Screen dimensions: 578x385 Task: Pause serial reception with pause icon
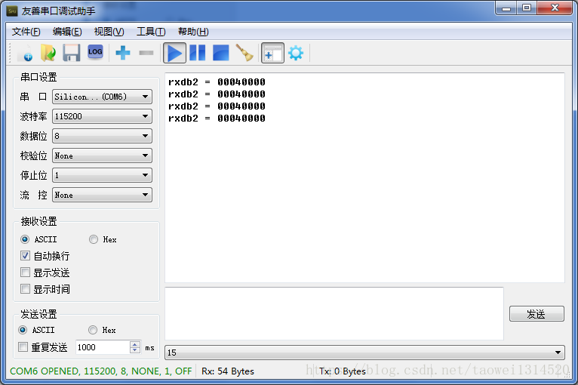(198, 53)
